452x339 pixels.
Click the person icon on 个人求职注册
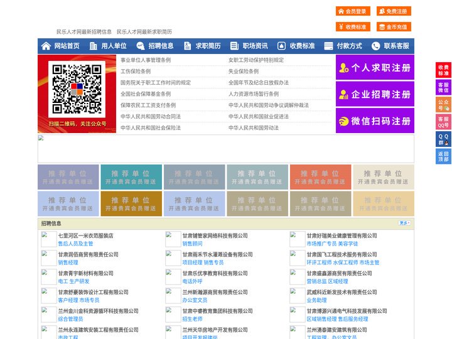pos(343,68)
